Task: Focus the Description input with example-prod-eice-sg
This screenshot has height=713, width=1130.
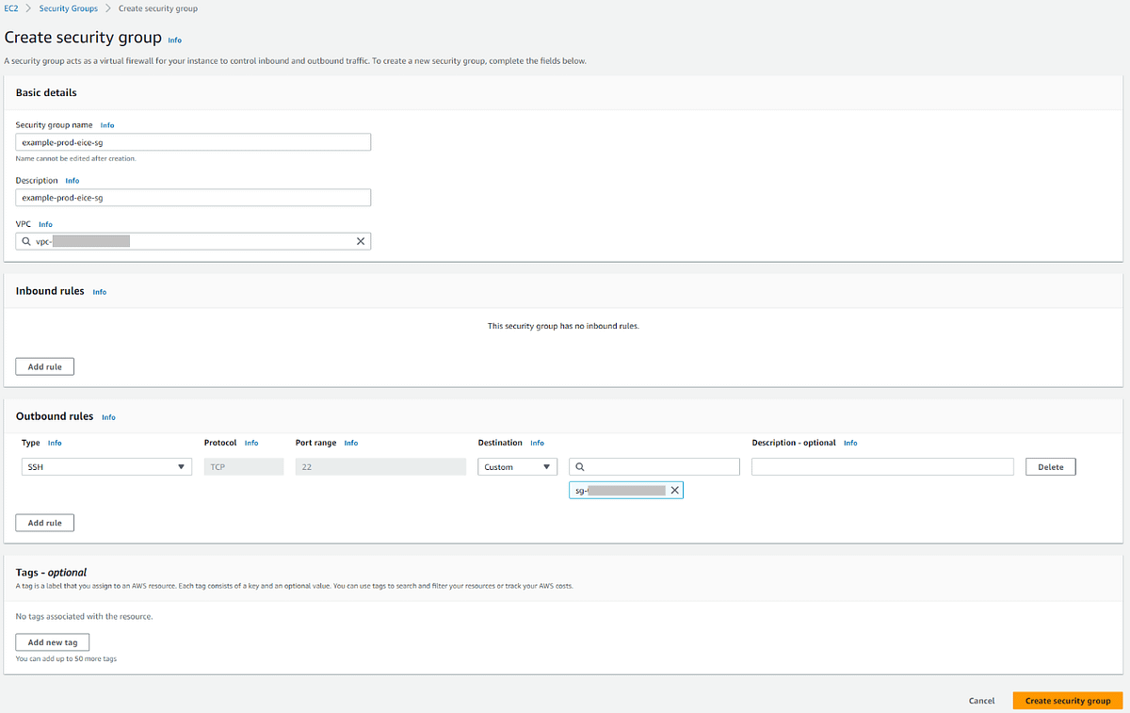Action: click(x=193, y=198)
